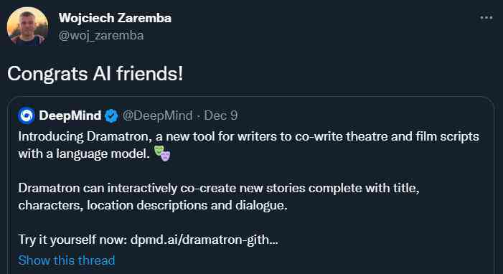The image size is (503, 274).
Task: Click Wojciech Zaremba's profile photo
Action: (x=27, y=27)
